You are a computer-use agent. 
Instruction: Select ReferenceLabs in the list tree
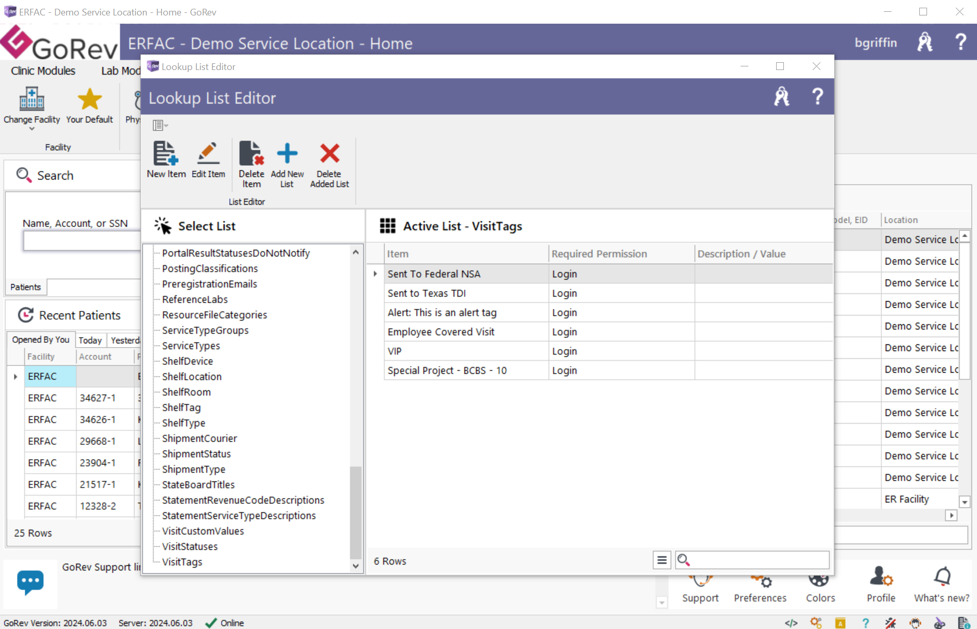[195, 300]
